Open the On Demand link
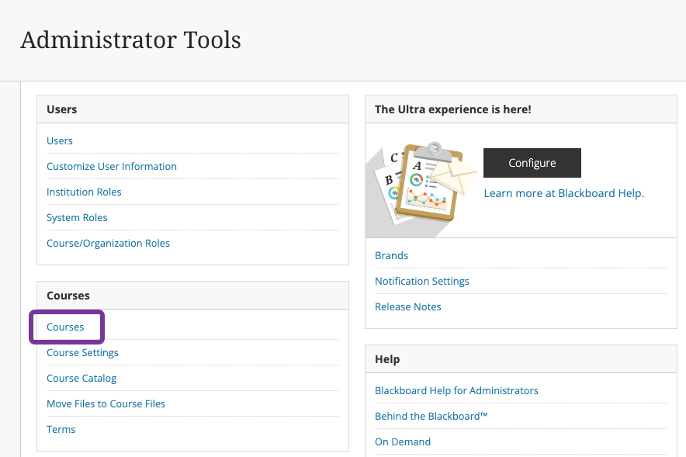 pos(403,441)
